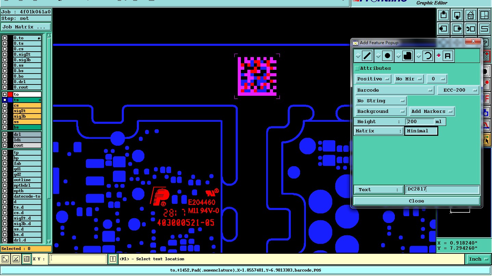Select the gd1 layer row

[27, 169]
